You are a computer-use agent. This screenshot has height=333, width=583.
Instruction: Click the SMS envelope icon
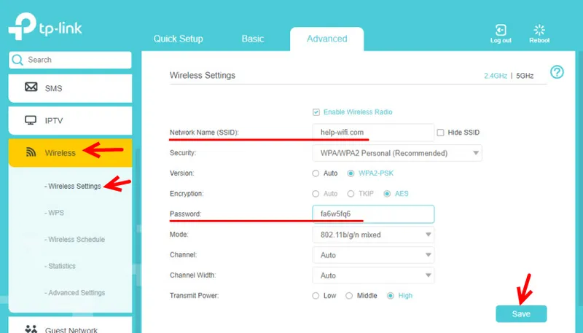pos(31,87)
